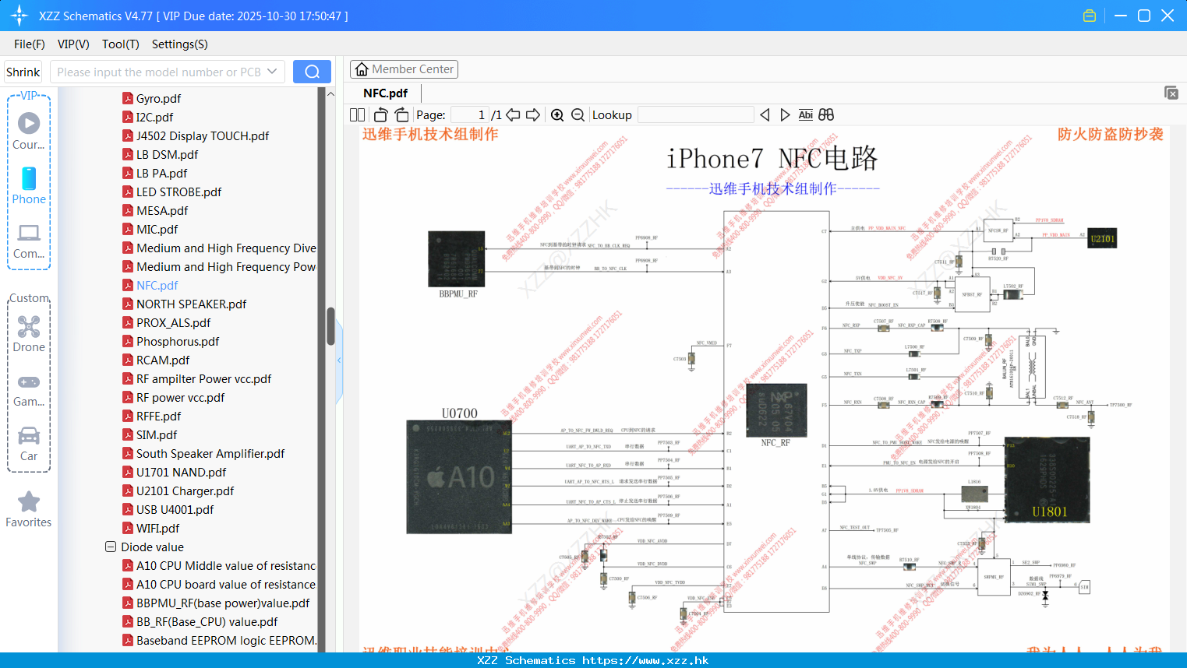Go to next page arrow

pyautogui.click(x=533, y=114)
